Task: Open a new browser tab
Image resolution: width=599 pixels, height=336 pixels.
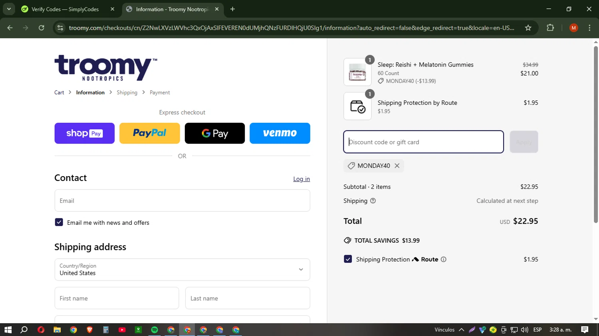Action: pyautogui.click(x=232, y=9)
